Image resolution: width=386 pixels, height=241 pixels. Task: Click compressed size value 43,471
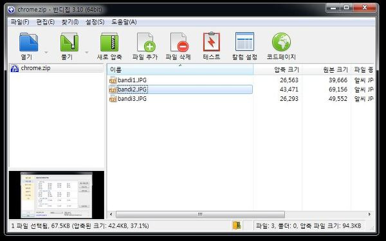pyautogui.click(x=289, y=89)
